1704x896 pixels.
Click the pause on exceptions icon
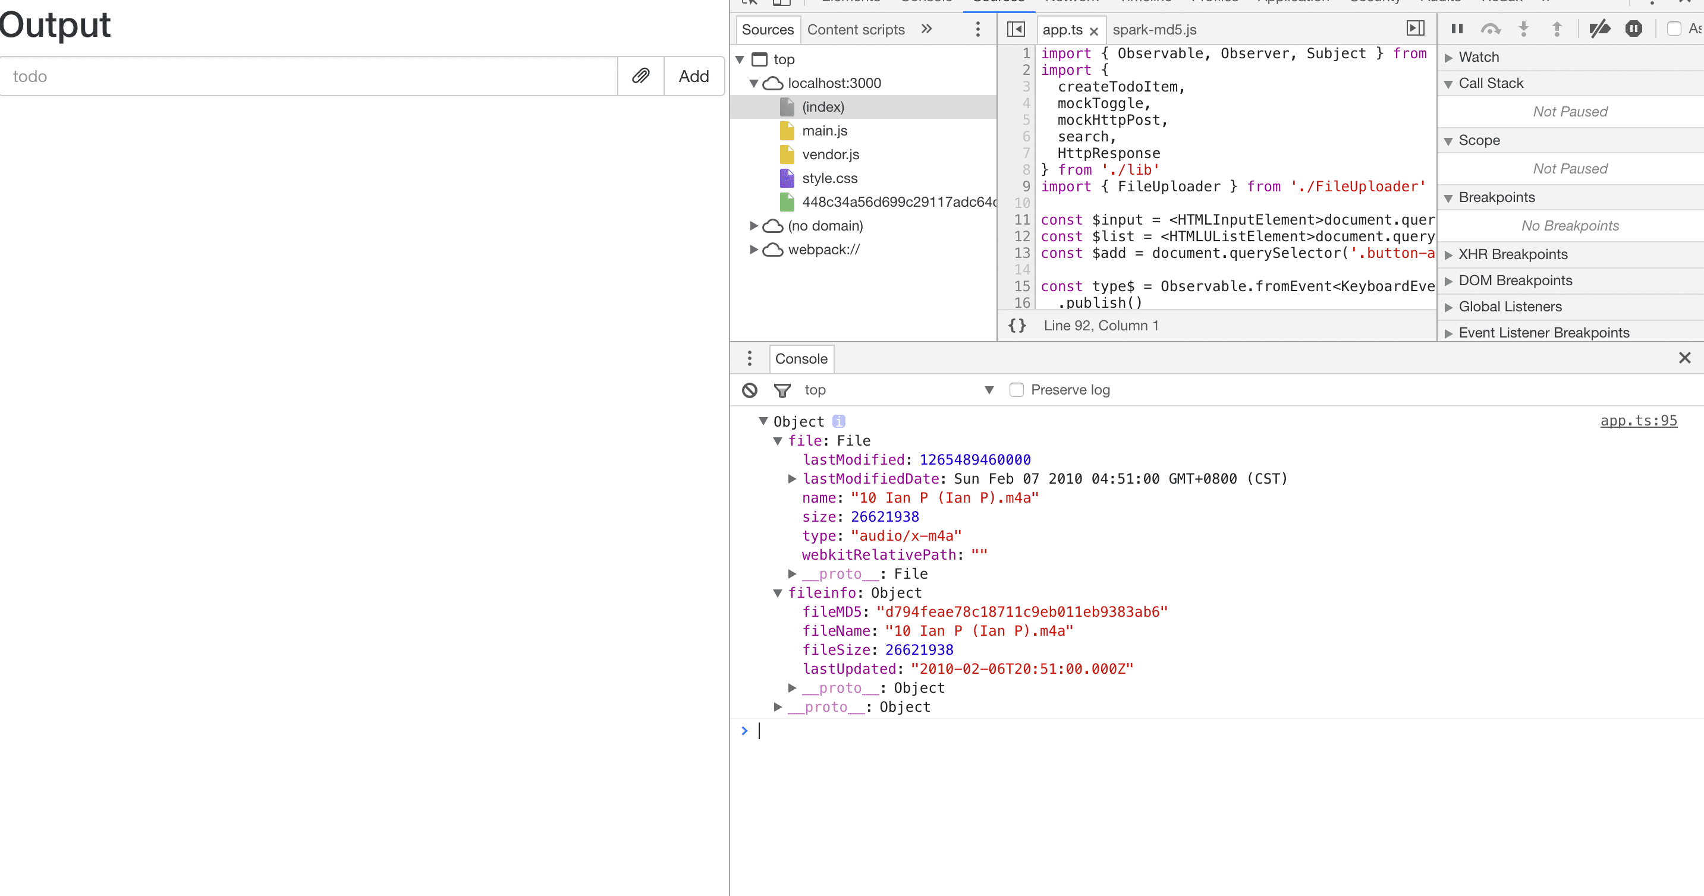tap(1633, 29)
